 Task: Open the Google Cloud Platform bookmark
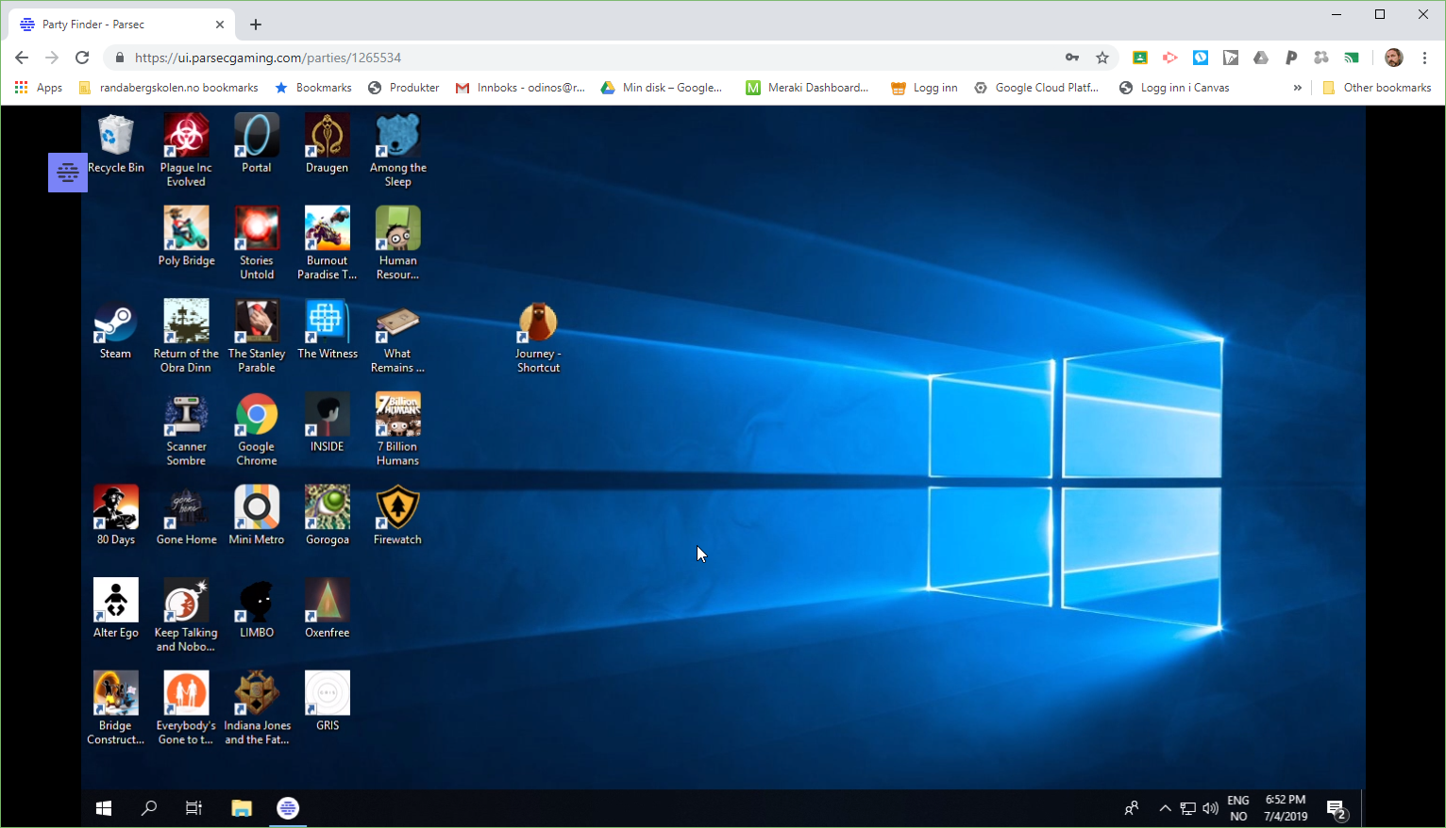coord(1036,88)
